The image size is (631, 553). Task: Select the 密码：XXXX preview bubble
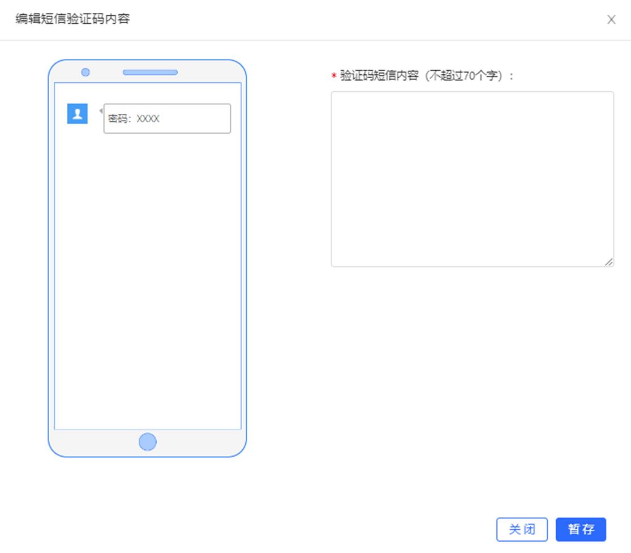(x=166, y=118)
